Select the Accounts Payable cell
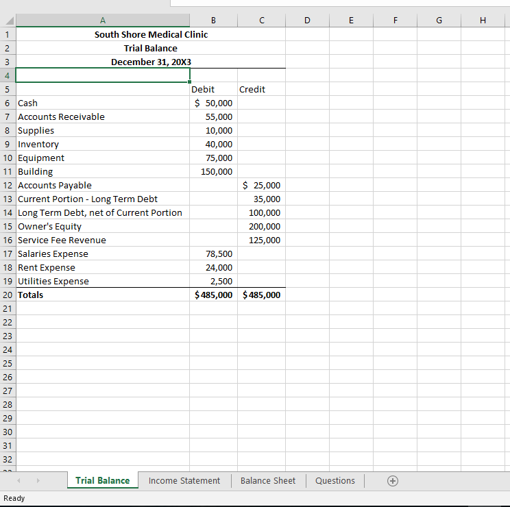The width and height of the screenshot is (510, 507). pyautogui.click(x=102, y=185)
